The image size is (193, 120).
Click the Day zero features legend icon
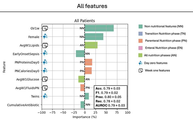tap(140, 63)
